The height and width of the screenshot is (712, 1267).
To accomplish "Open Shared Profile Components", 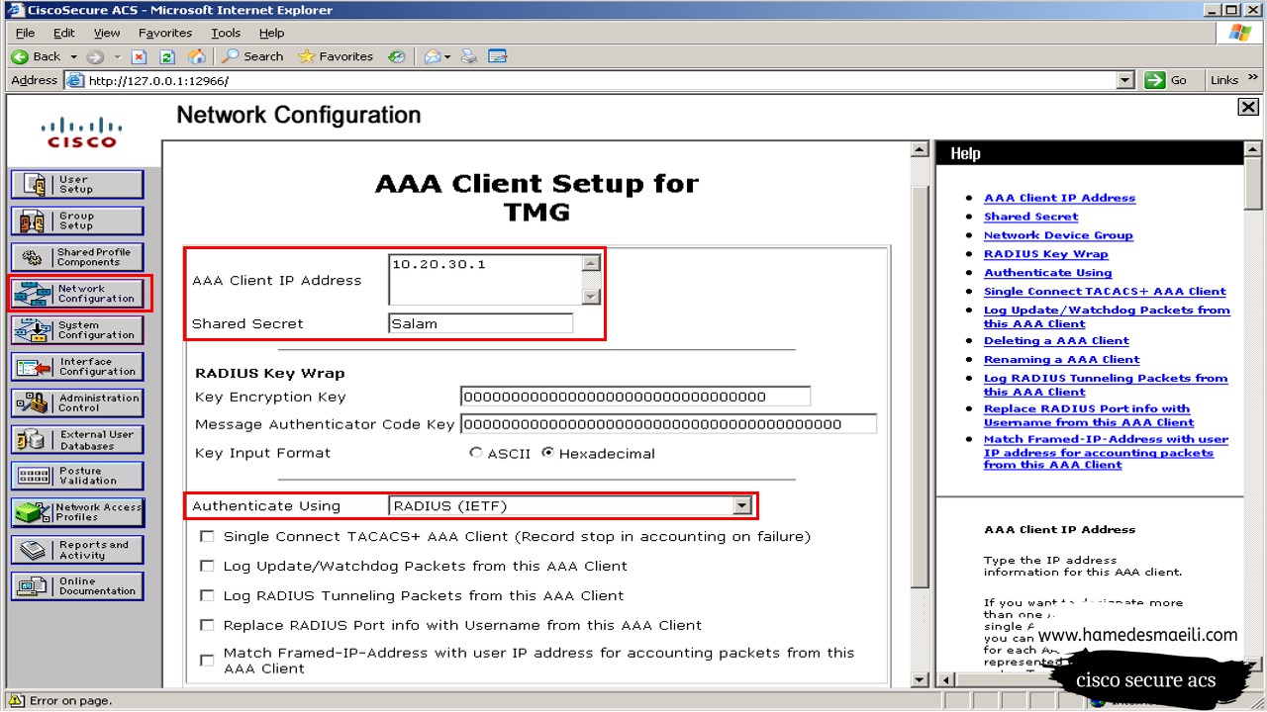I will click(77, 257).
